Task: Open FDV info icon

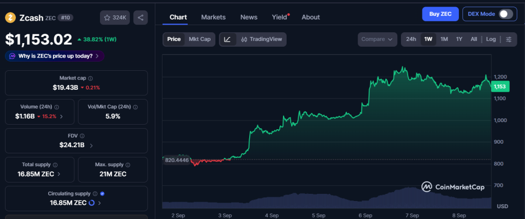Action: click(82, 136)
